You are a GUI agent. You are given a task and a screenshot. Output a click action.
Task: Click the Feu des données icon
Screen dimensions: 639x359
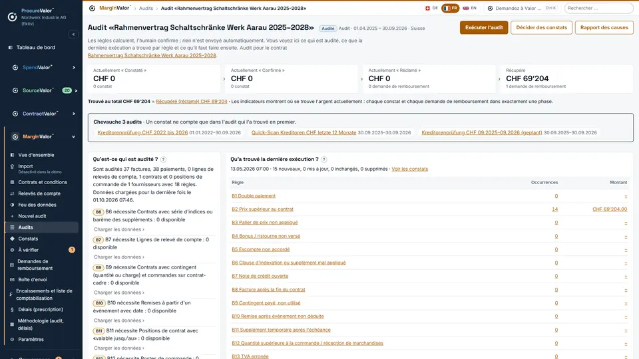click(12, 205)
